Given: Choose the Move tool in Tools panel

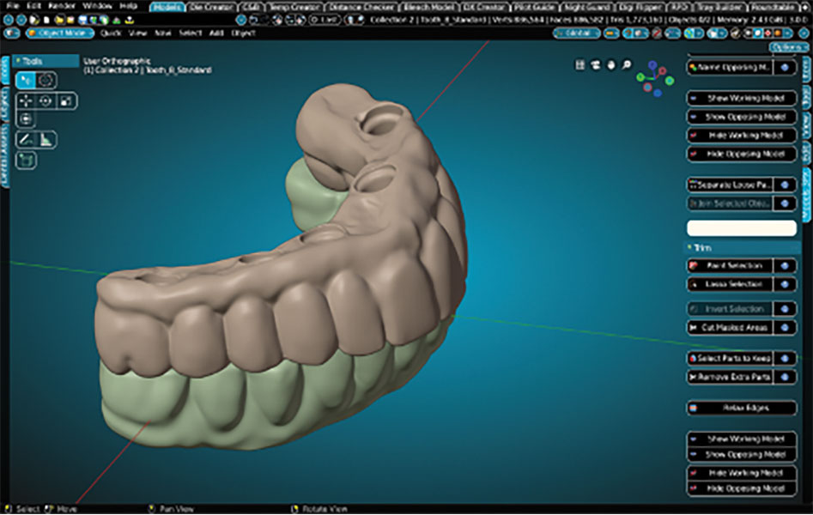Looking at the screenshot, I should (26, 100).
